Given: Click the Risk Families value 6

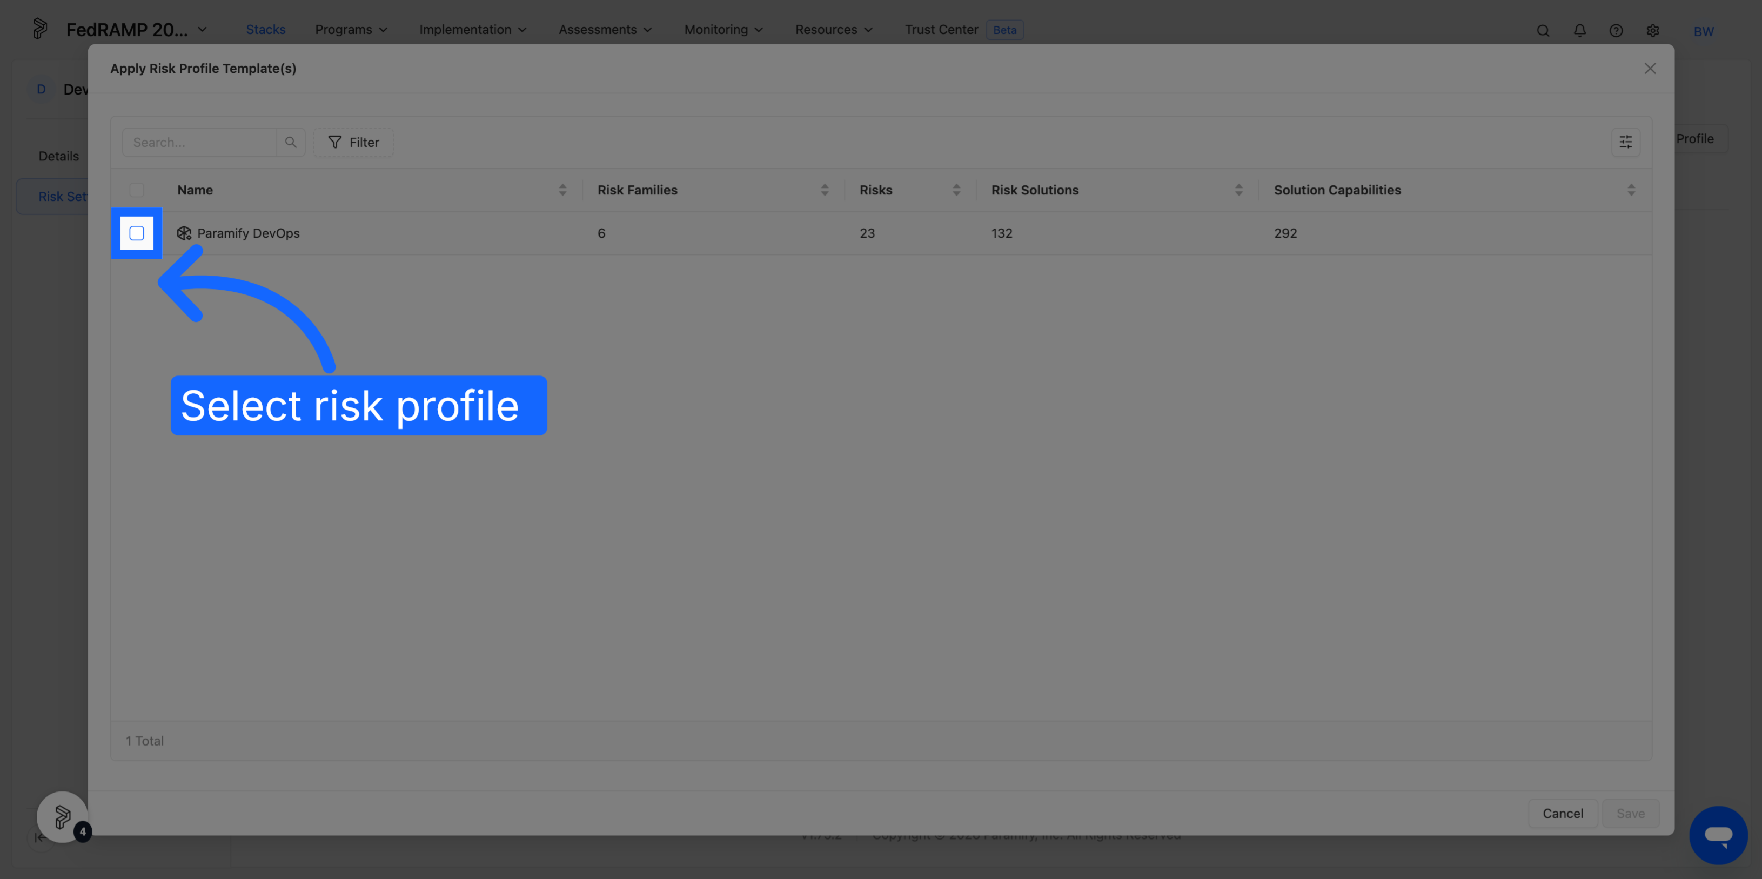Looking at the screenshot, I should [601, 233].
